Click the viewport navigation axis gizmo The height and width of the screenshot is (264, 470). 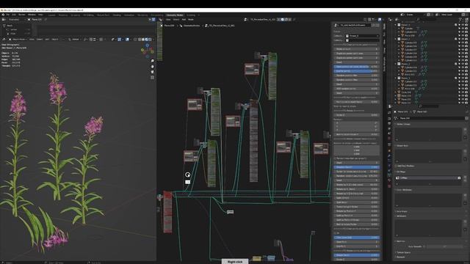(147, 51)
